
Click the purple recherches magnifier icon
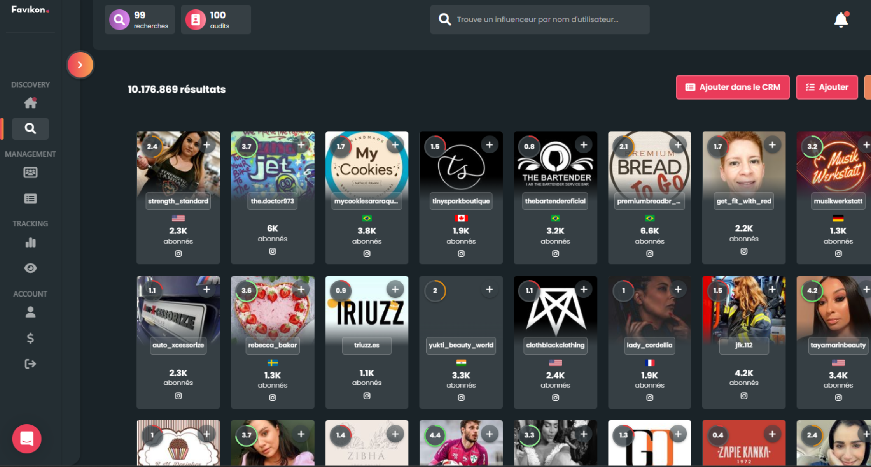click(119, 19)
